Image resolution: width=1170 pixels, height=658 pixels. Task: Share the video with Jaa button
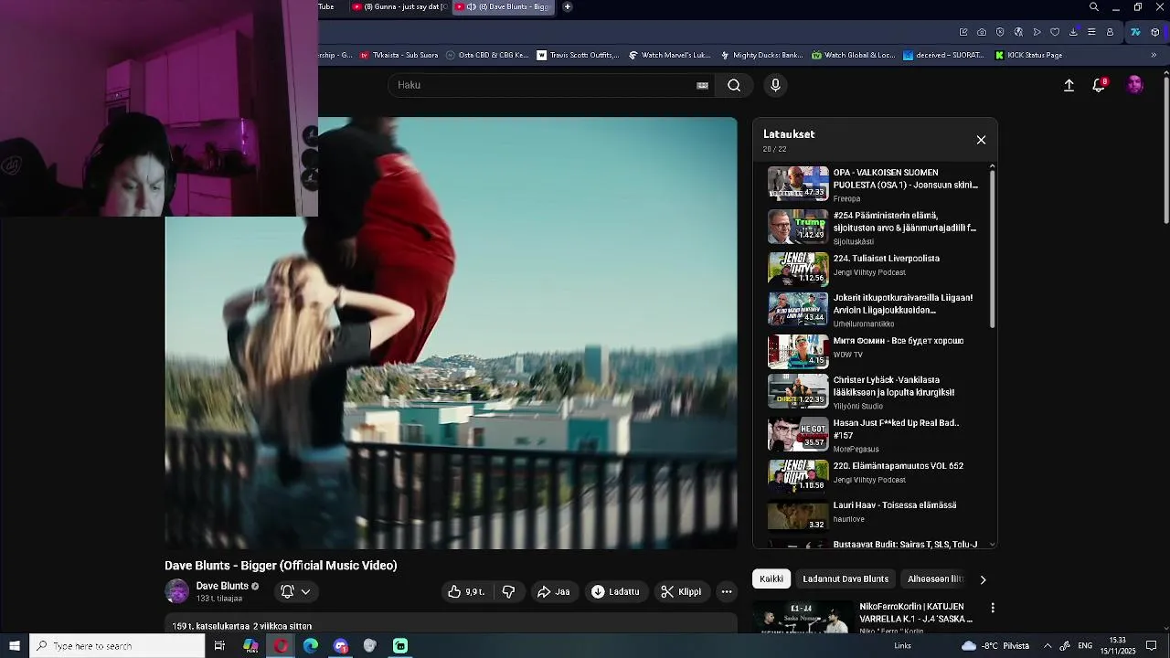pyautogui.click(x=553, y=591)
